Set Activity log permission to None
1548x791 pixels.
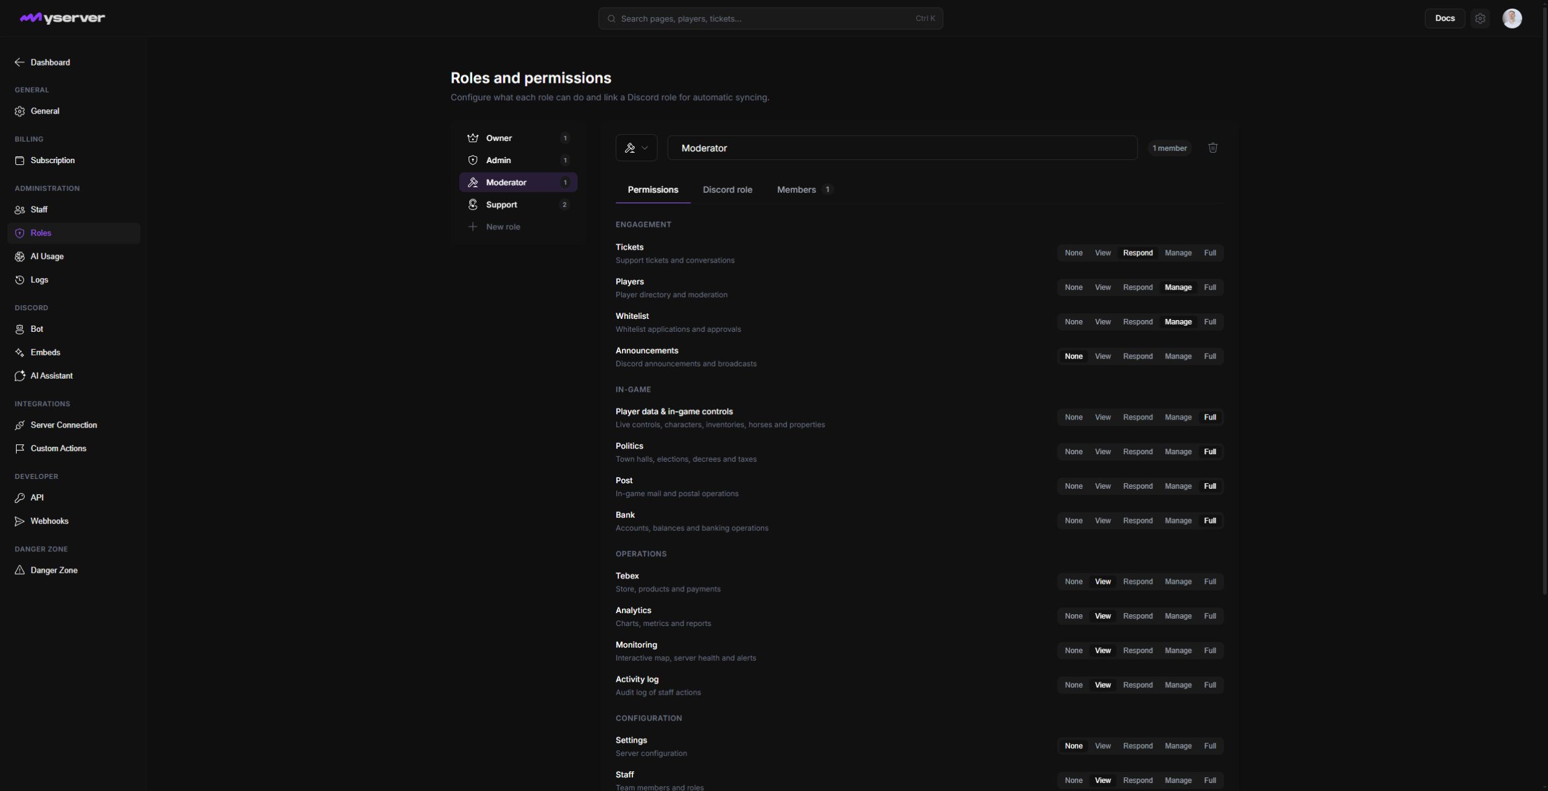point(1074,685)
